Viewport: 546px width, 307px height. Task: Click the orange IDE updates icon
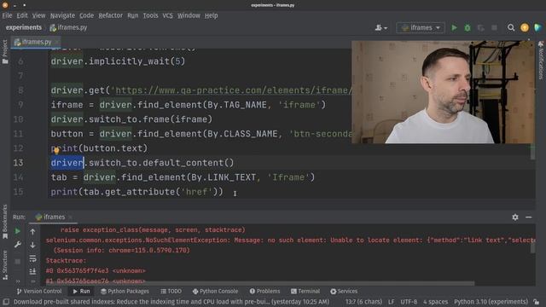pyautogui.click(x=525, y=27)
